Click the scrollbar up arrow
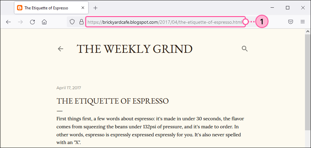This screenshot has height=148, width=311. click(x=308, y=31)
